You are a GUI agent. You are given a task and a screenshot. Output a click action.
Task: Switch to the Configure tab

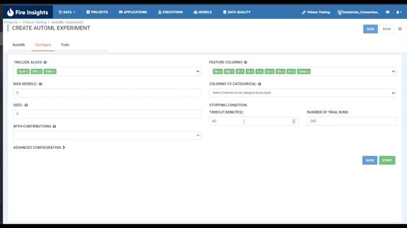coord(43,45)
